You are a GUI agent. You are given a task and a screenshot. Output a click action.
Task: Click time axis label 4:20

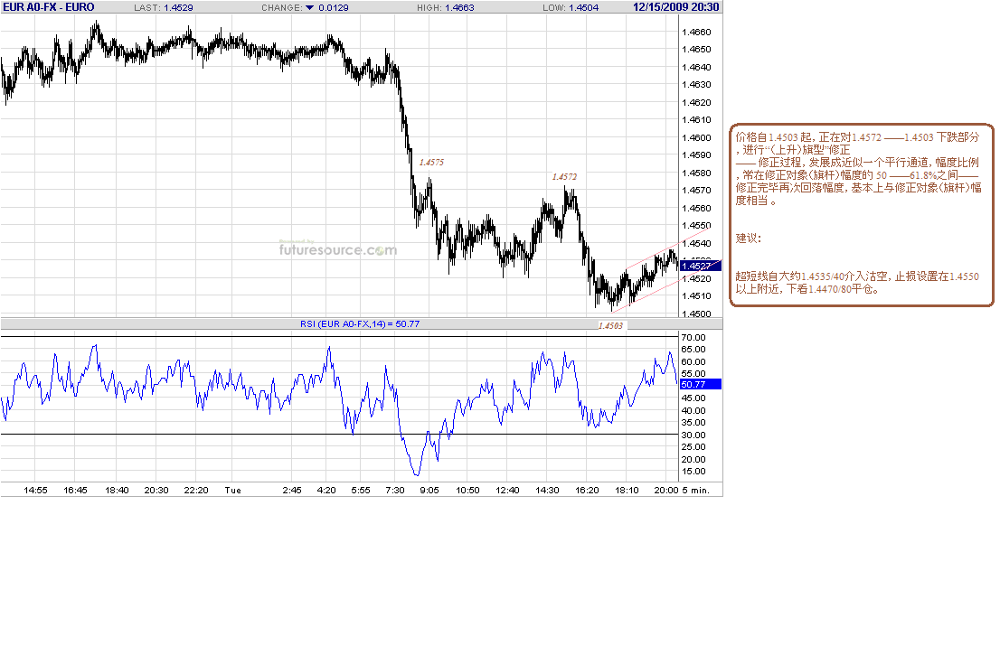326,490
